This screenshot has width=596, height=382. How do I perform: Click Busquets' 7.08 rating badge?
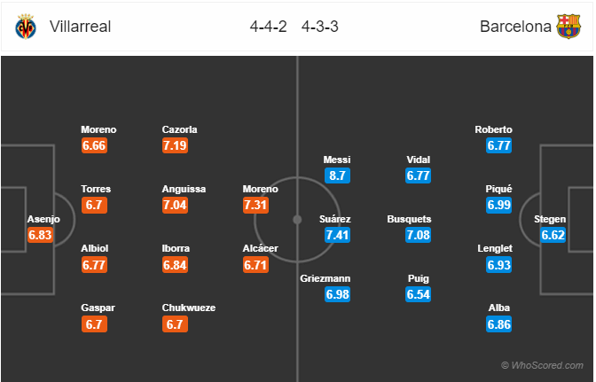418,235
